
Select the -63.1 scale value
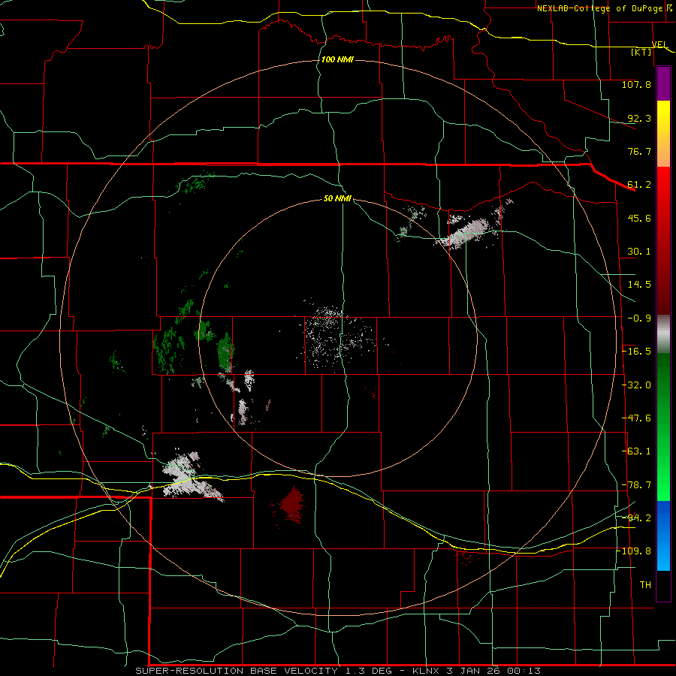tap(636, 451)
